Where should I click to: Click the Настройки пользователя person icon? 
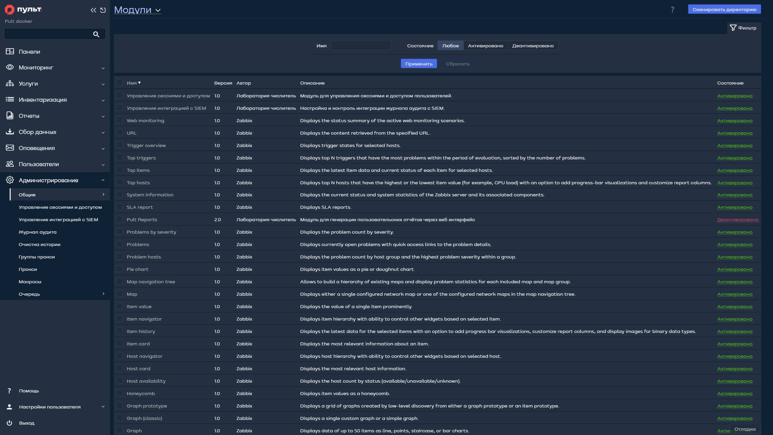point(9,407)
